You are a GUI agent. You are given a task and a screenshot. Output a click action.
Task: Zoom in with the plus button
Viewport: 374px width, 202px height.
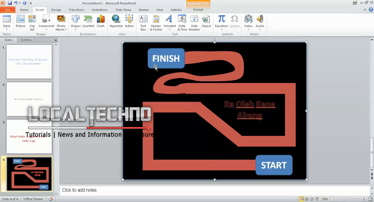(364, 199)
